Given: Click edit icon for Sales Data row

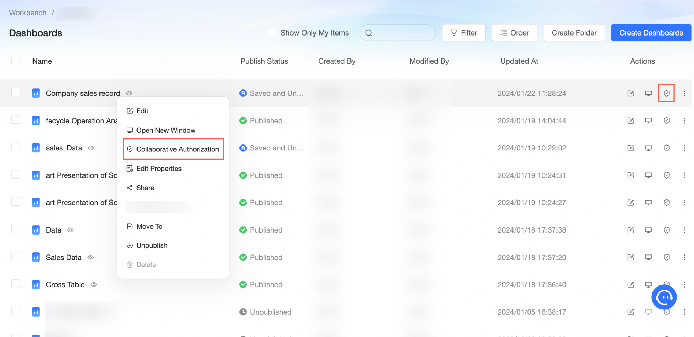Looking at the screenshot, I should [630, 257].
